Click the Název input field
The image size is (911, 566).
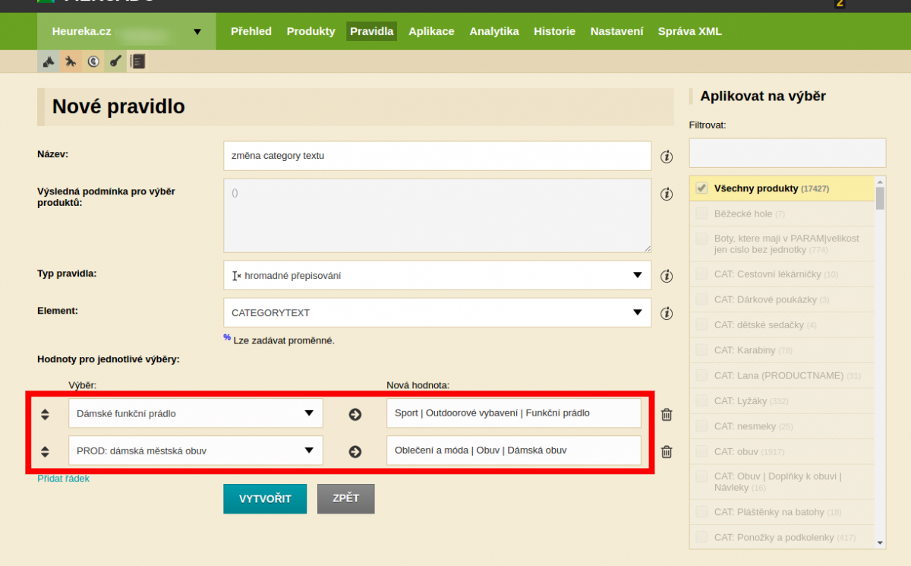pyautogui.click(x=437, y=156)
